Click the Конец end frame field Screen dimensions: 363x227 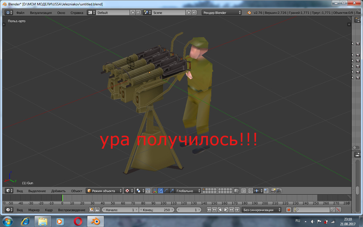[x=157, y=210]
